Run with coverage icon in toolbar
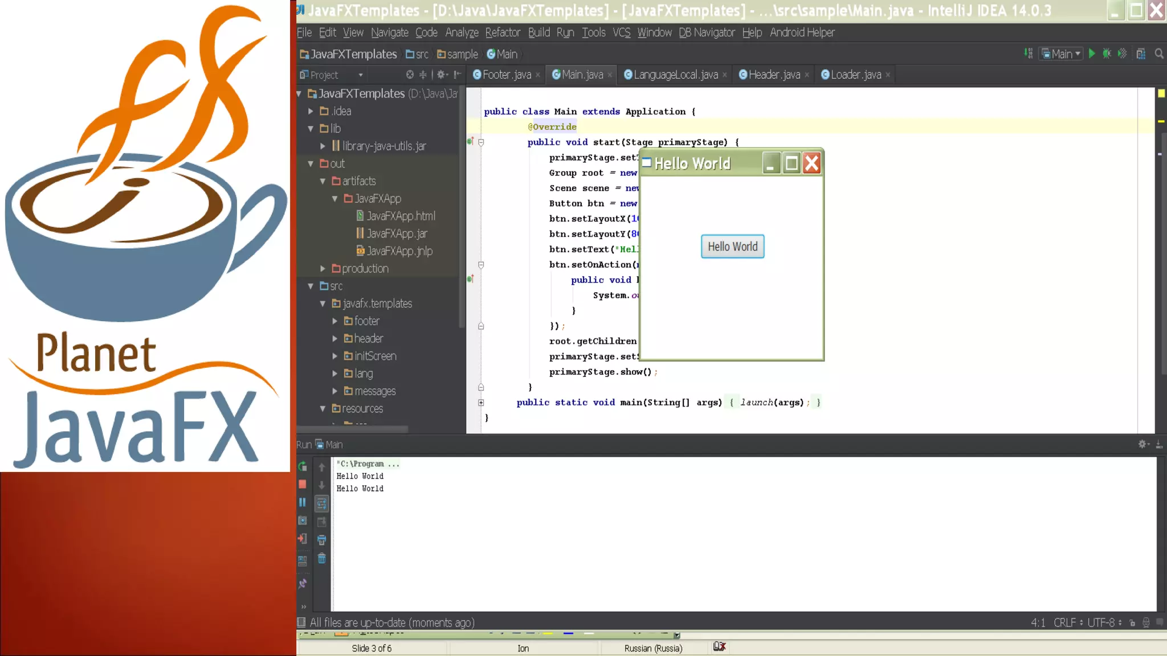Screen dimensions: 1167x656 1122,54
